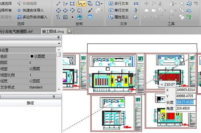
Task: Open the boundary tool dropdown arrow
Action: (102, 4)
